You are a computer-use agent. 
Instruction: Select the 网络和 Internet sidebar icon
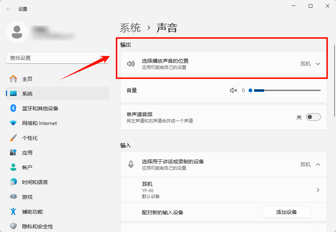click(x=14, y=123)
